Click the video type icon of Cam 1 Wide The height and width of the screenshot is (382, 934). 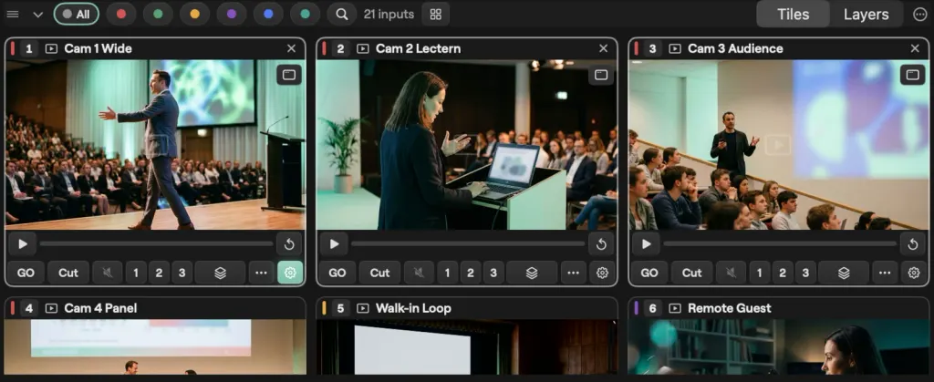tap(52, 49)
